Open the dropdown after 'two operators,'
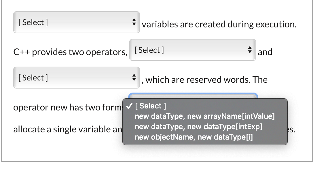Viewport: 330px width, 169px height. click(192, 50)
